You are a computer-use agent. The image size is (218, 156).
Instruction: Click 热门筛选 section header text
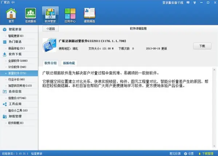pos(15,42)
